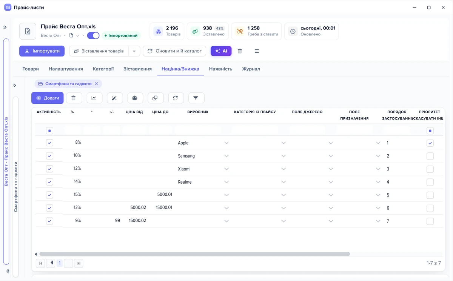Open the price category dropdown in the Xiaomi row
This screenshot has height=281, width=453.
click(x=284, y=169)
